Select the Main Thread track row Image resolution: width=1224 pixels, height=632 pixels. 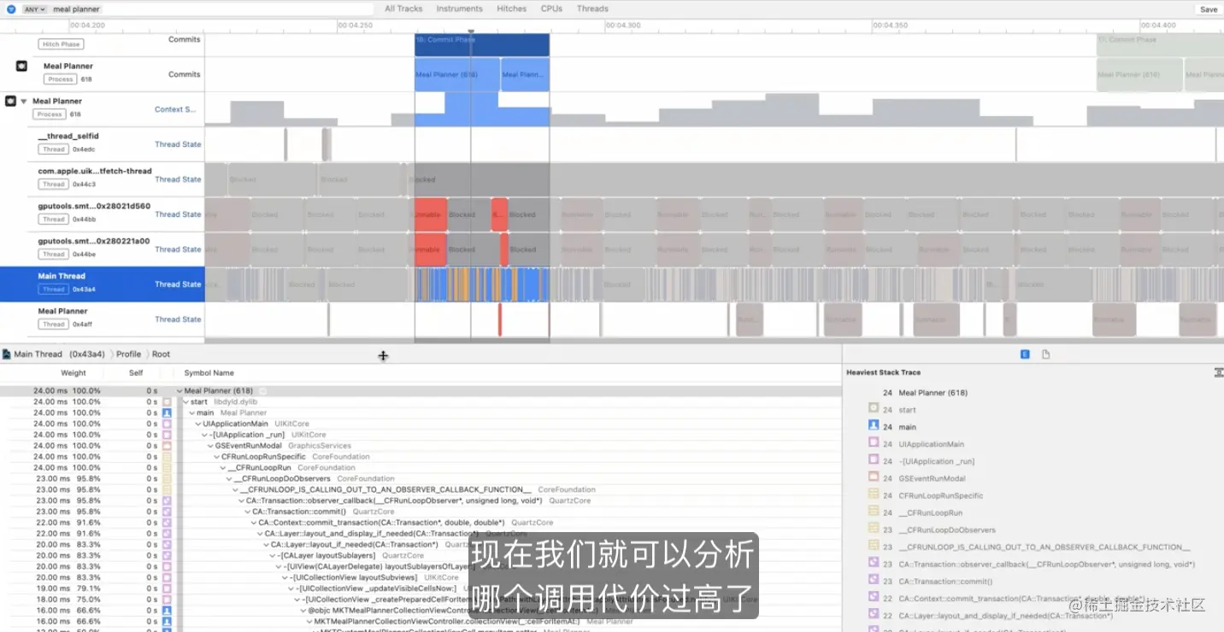click(85, 282)
